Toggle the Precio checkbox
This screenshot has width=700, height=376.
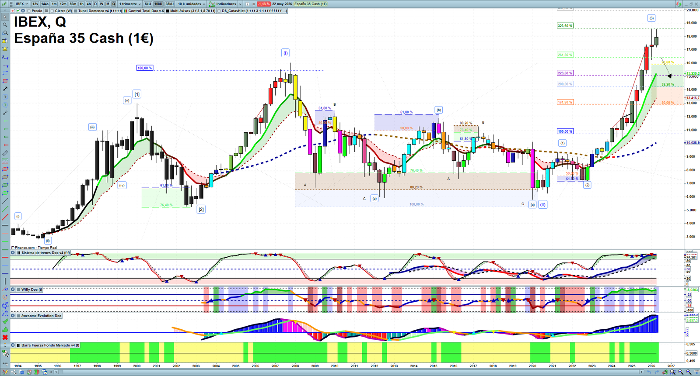pyautogui.click(x=28, y=11)
